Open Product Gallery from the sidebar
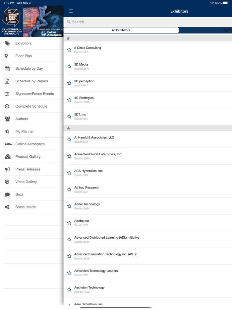Image resolution: width=232 pixels, height=310 pixels. coord(28,157)
